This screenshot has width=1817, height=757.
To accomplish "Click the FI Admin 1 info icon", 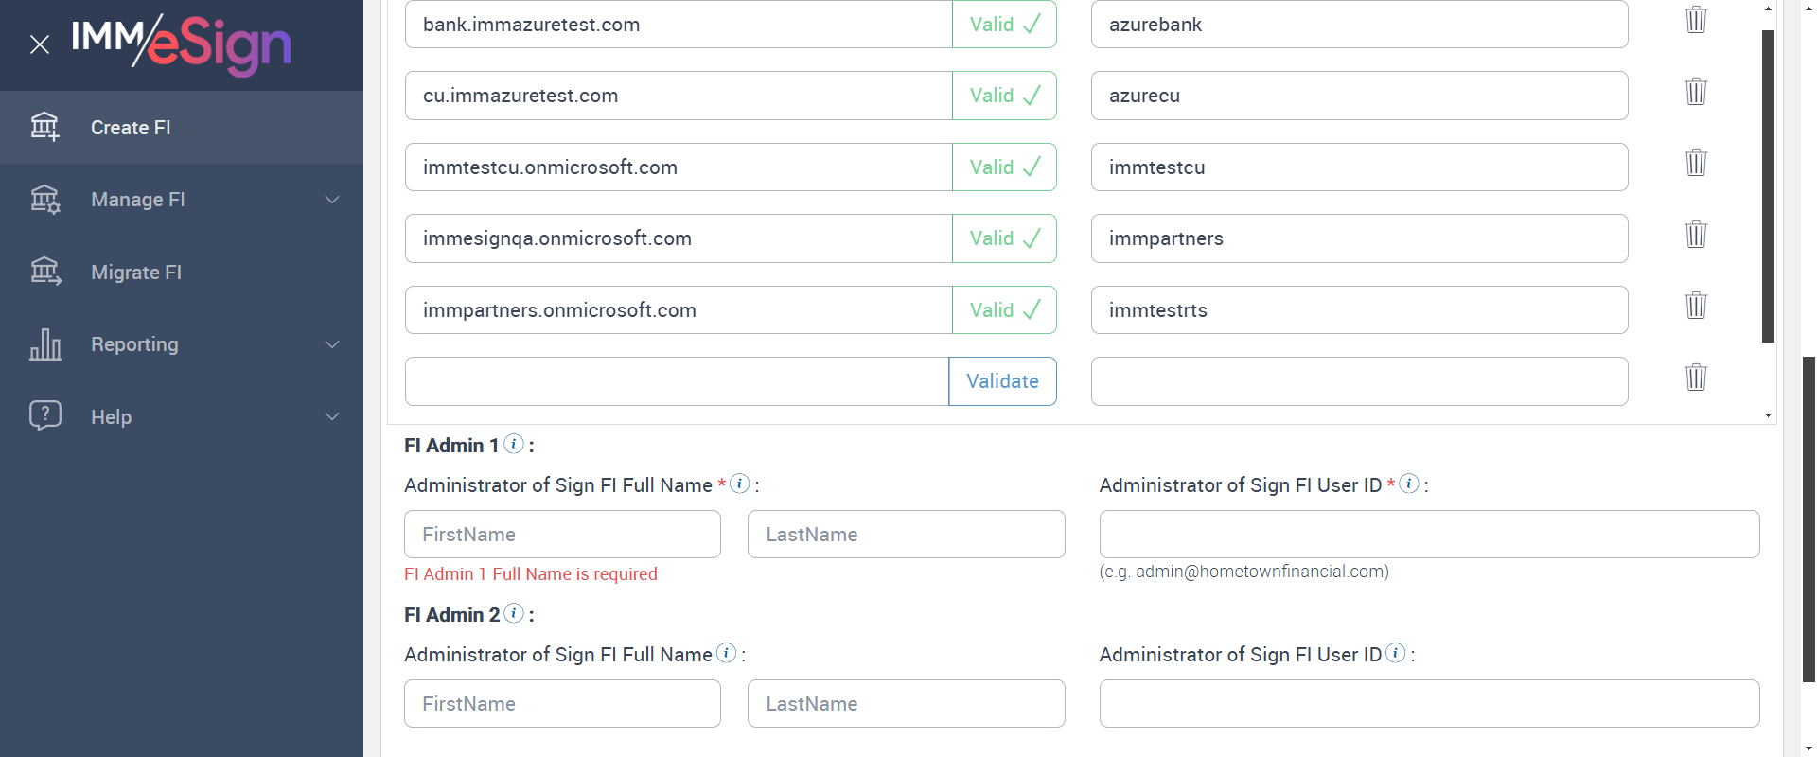I will pyautogui.click(x=514, y=444).
